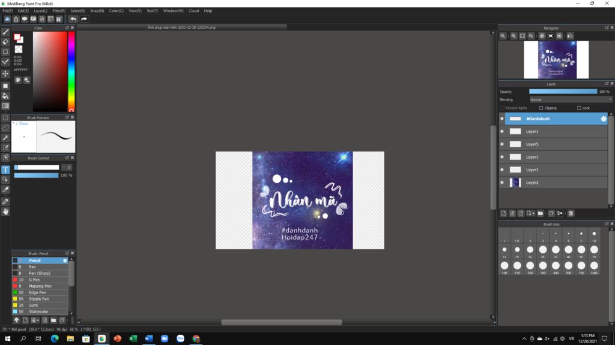The width and height of the screenshot is (615, 345).
Task: Click the Undo arrow in the toolbar
Action: click(x=73, y=19)
